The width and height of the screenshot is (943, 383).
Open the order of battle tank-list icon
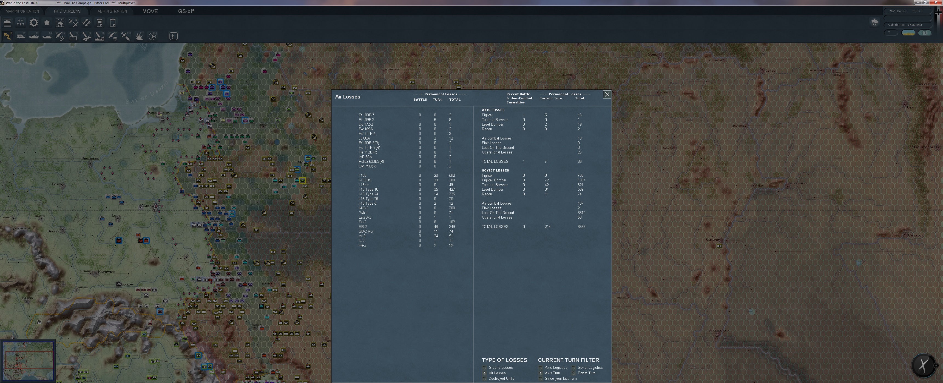7,23
